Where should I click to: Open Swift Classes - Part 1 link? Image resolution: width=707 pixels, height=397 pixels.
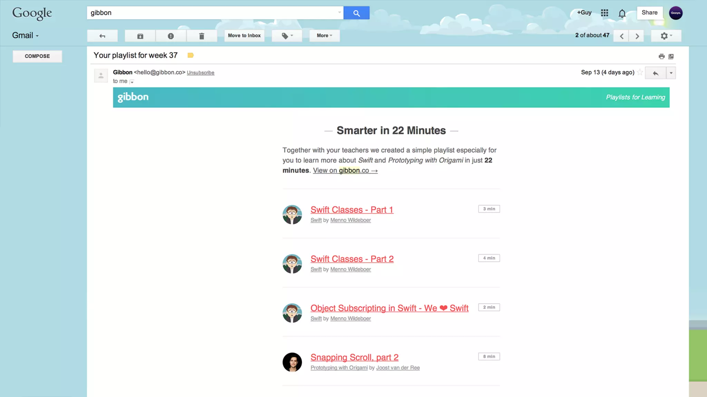tap(352, 210)
